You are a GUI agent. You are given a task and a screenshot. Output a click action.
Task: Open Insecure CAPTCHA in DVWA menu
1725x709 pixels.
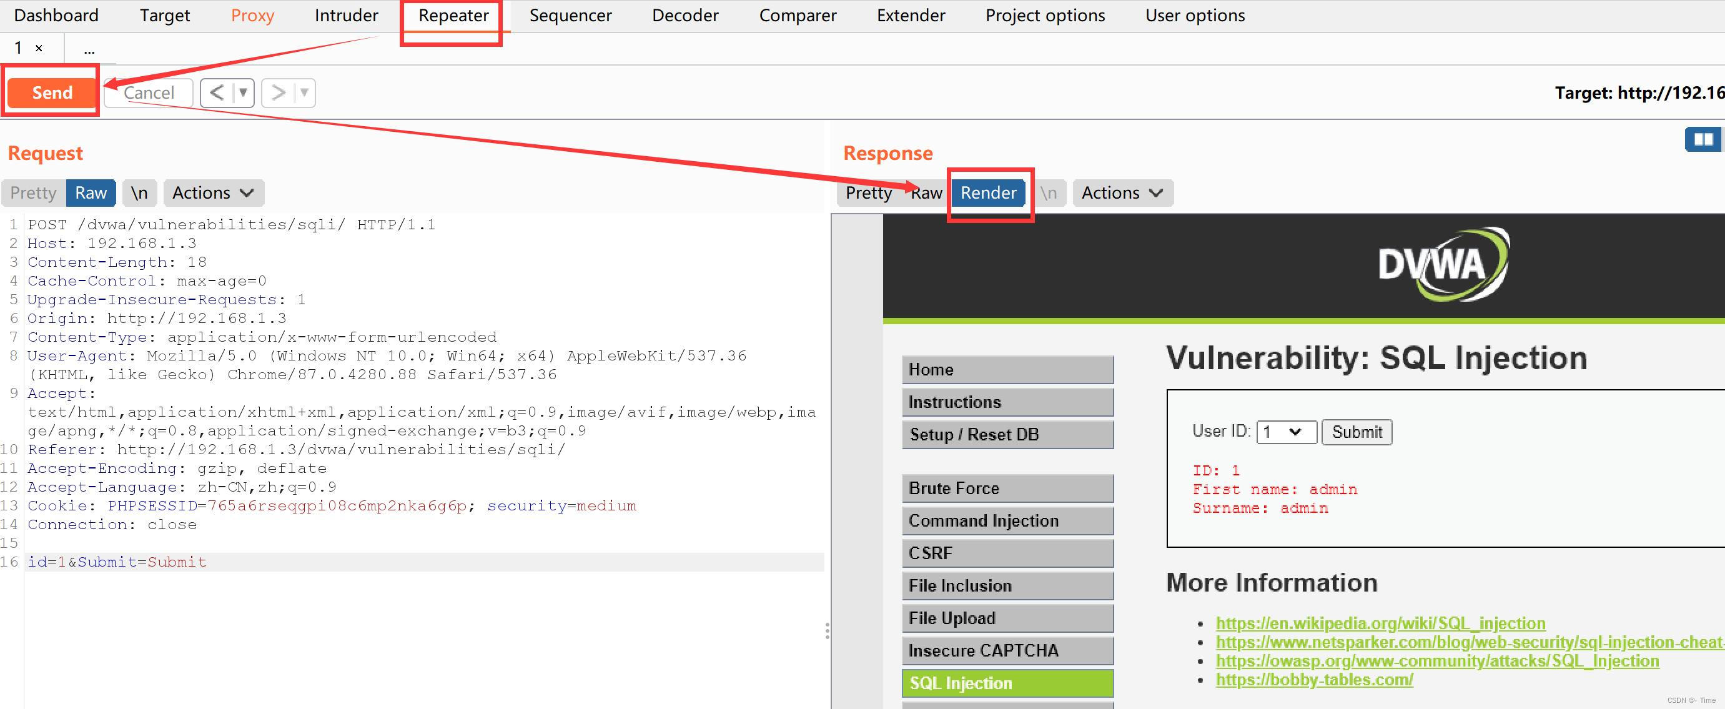pos(1008,651)
